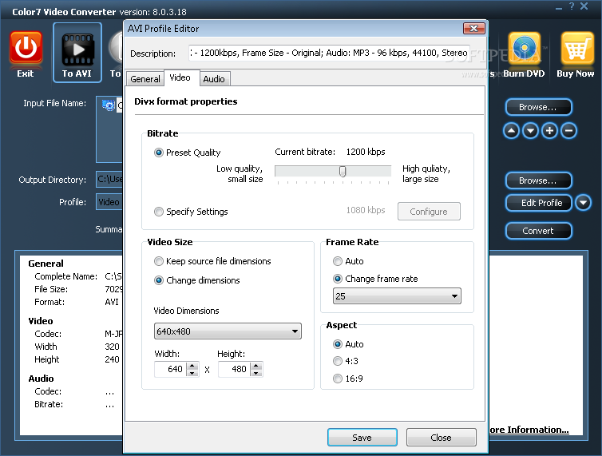This screenshot has width=602, height=456.
Task: Click the Buy Now shopping cart icon
Action: click(x=577, y=48)
